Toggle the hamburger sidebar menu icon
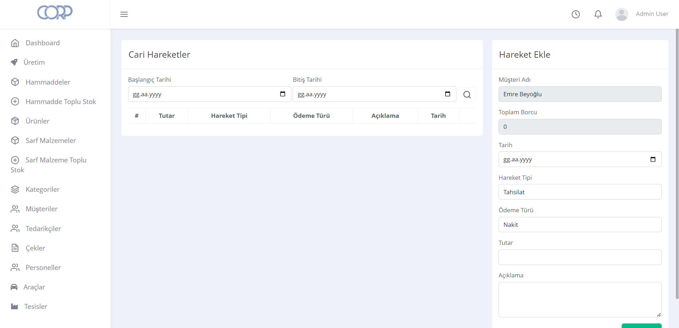This screenshot has height=328, width=679. click(x=124, y=15)
